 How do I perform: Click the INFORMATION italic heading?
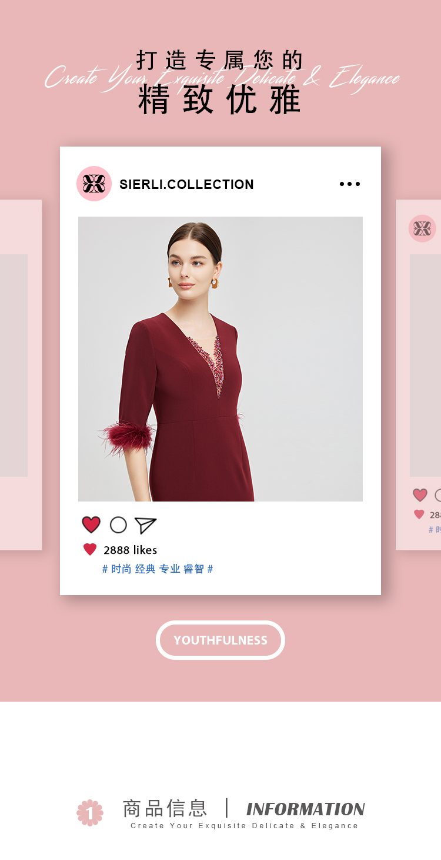[305, 809]
